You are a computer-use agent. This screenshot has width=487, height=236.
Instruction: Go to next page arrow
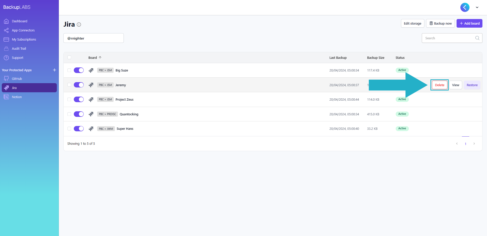click(474, 144)
